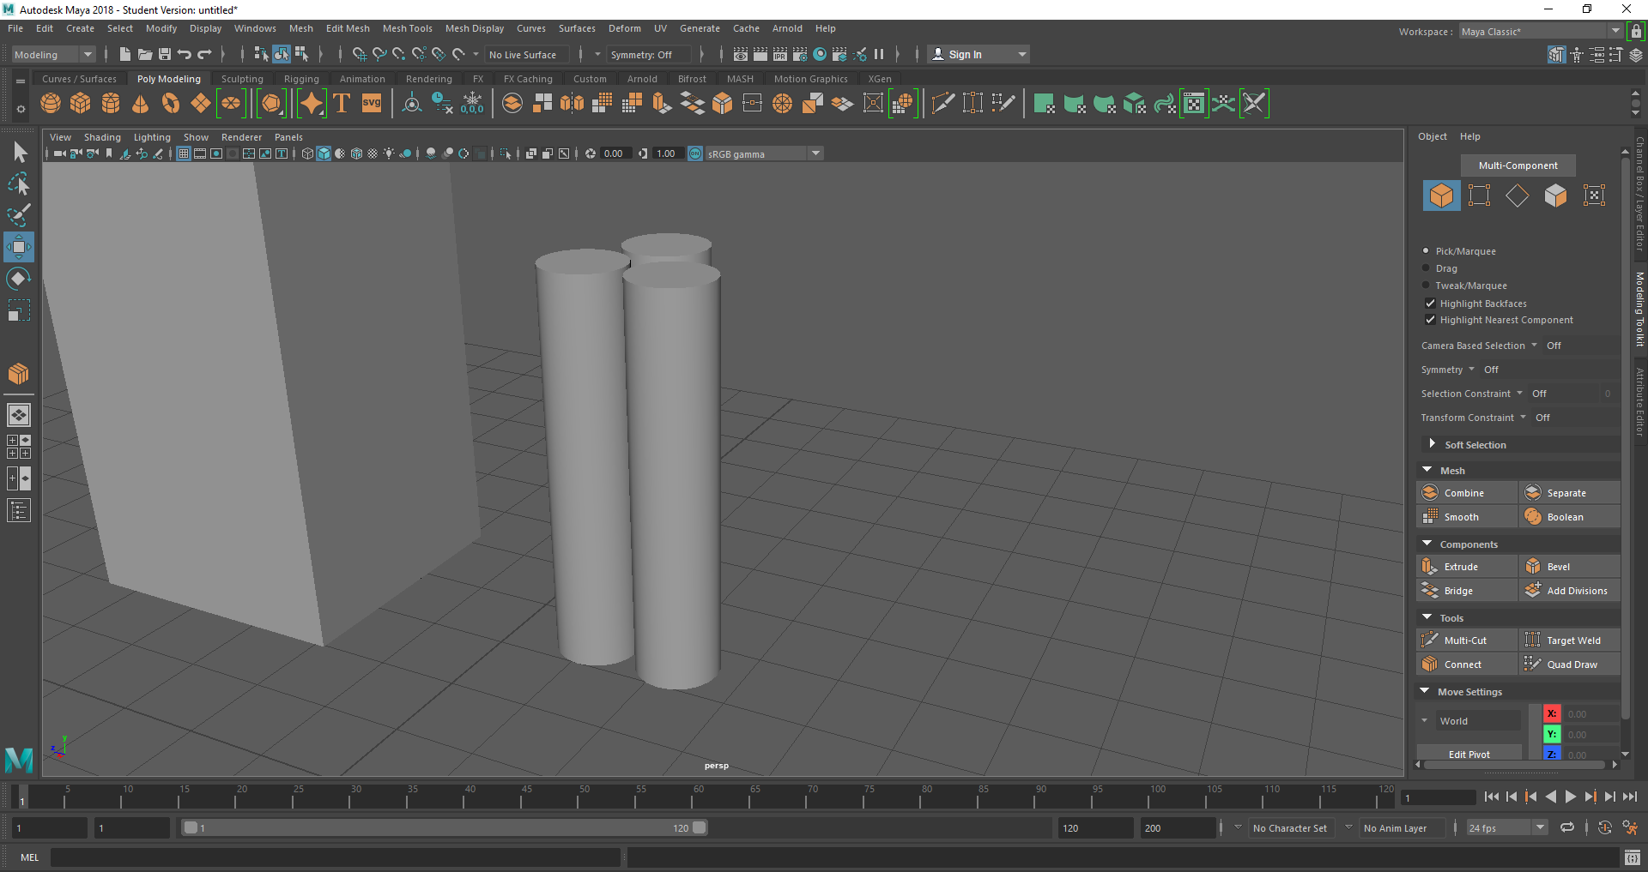Image resolution: width=1648 pixels, height=872 pixels.
Task: Click the Extrude component button
Action: (x=1461, y=567)
